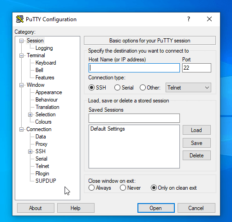The height and width of the screenshot is (222, 232).
Task: Expand the SSH tree node
Action: 30,151
